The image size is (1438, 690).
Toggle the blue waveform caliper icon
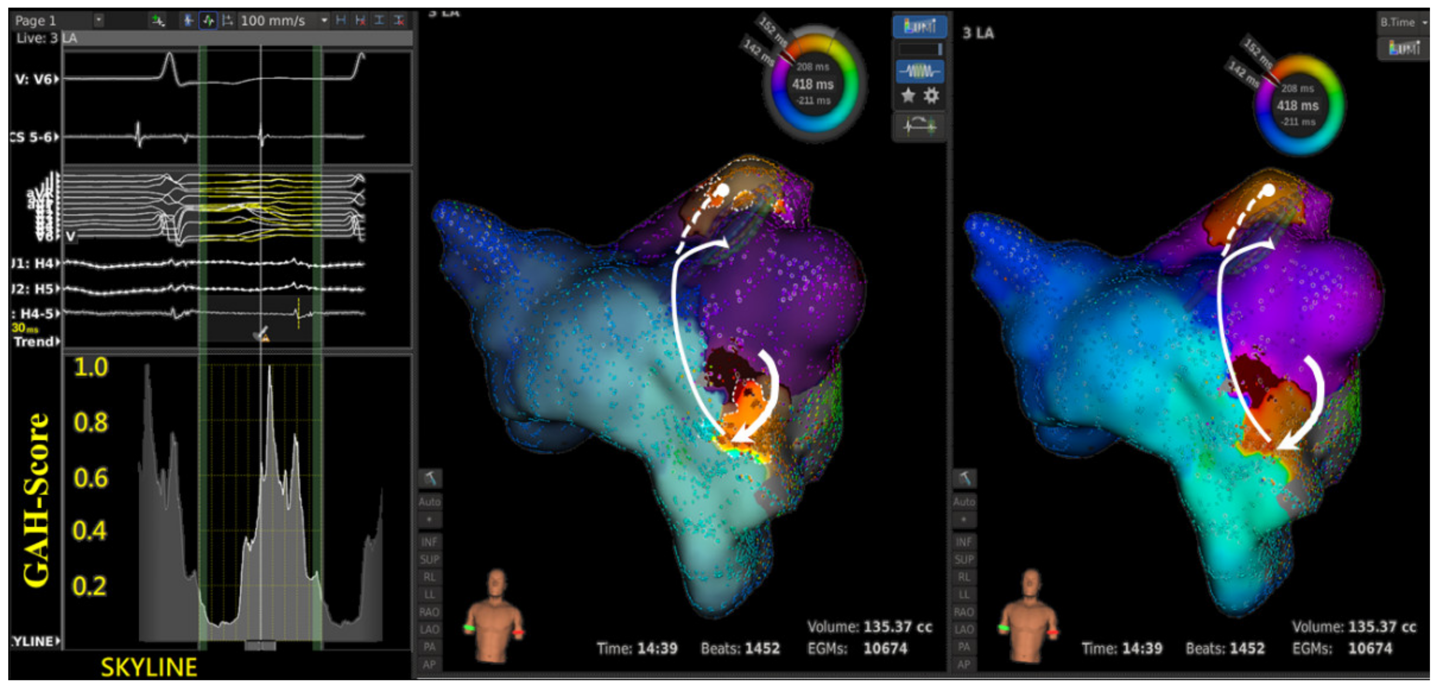pyautogui.click(x=189, y=21)
